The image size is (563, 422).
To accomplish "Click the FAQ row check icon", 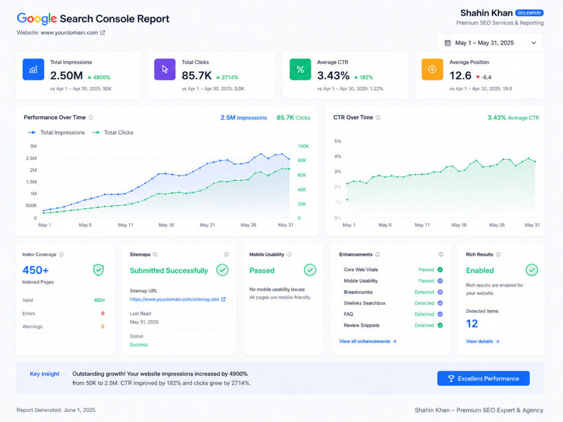I will (440, 314).
